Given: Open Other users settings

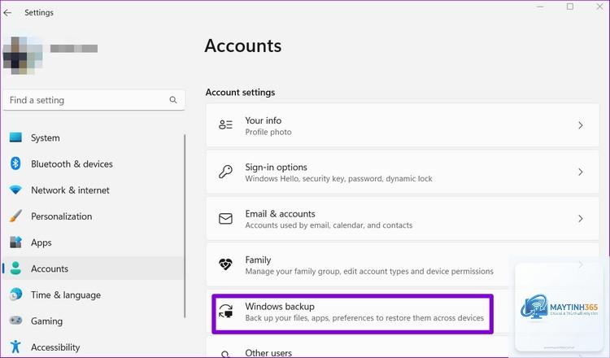Looking at the screenshot, I should point(403,347).
